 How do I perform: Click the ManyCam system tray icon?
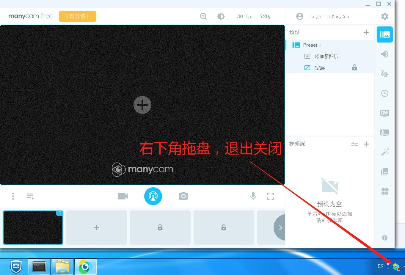pos(396,267)
